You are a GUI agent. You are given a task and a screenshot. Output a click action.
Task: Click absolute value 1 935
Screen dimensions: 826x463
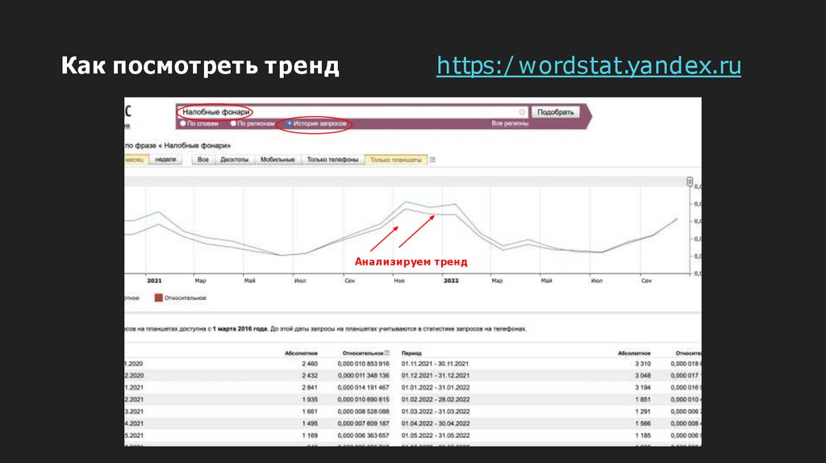pyautogui.click(x=310, y=400)
